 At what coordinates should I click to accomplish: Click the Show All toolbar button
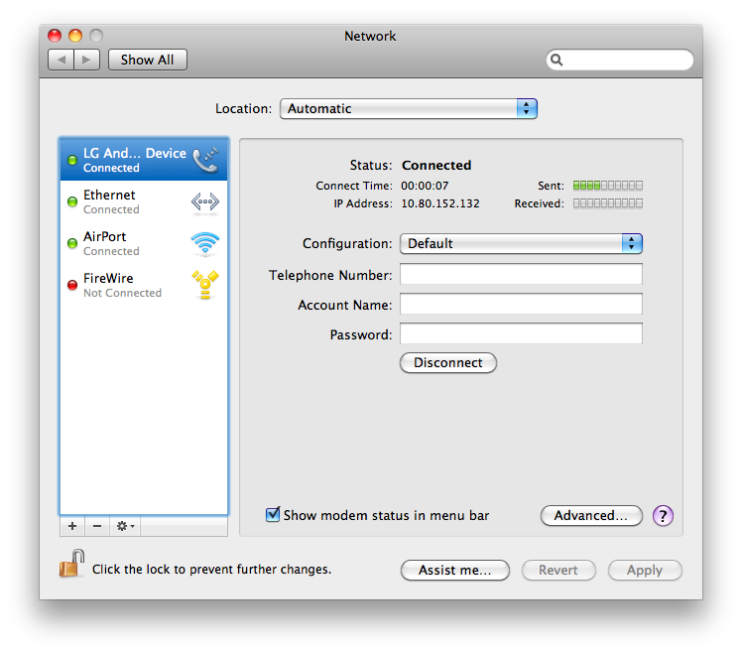pos(147,60)
